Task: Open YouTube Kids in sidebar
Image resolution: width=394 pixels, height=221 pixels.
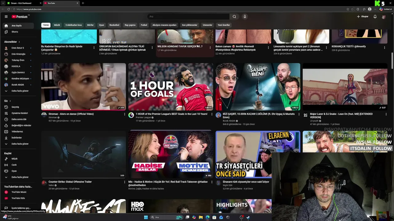Action: pos(18,198)
